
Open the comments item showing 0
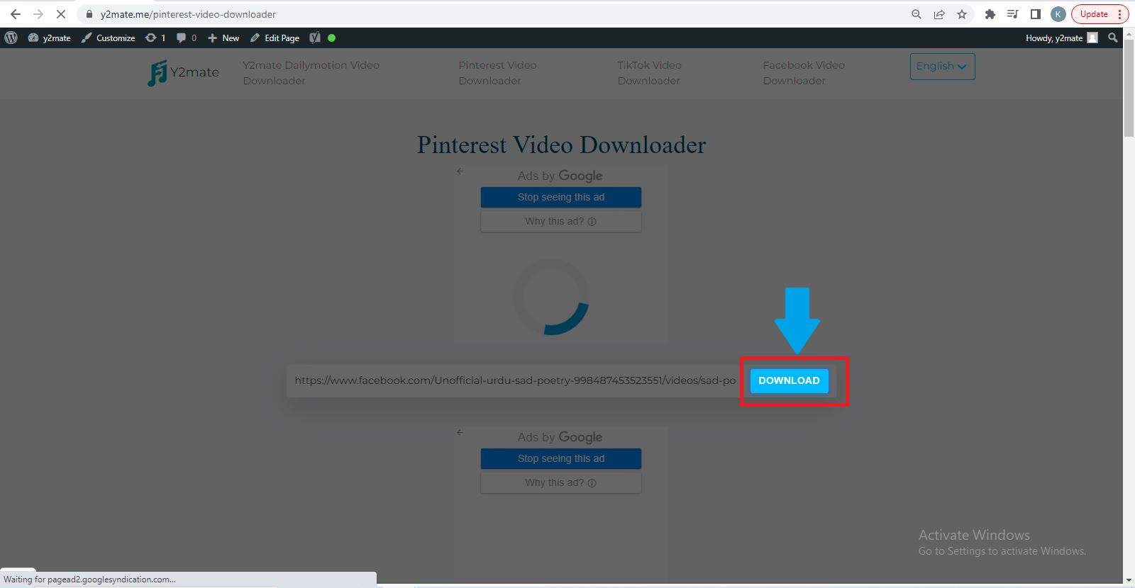coord(187,38)
